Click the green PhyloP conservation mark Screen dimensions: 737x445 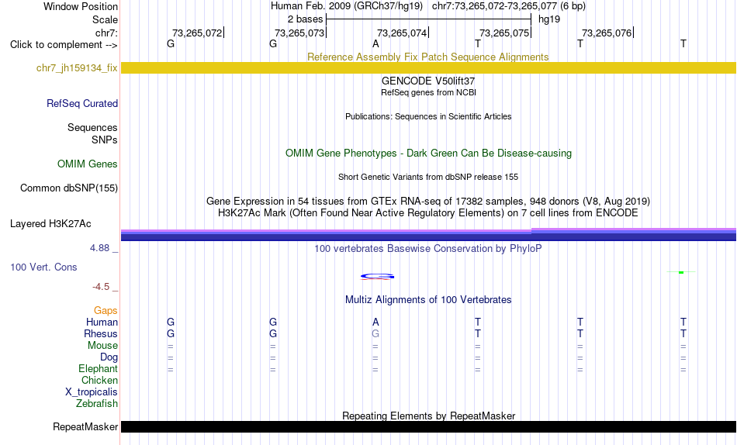pyautogui.click(x=681, y=272)
